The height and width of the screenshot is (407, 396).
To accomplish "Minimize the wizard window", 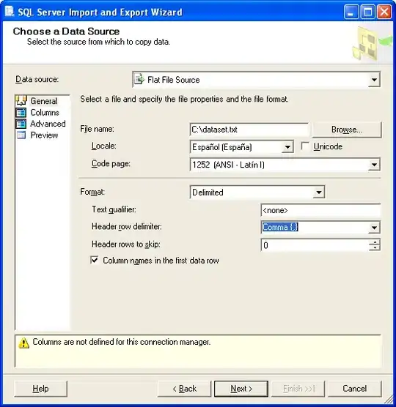I will coord(351,12).
